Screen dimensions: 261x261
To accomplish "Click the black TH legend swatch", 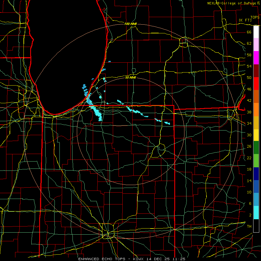I will [256, 226].
